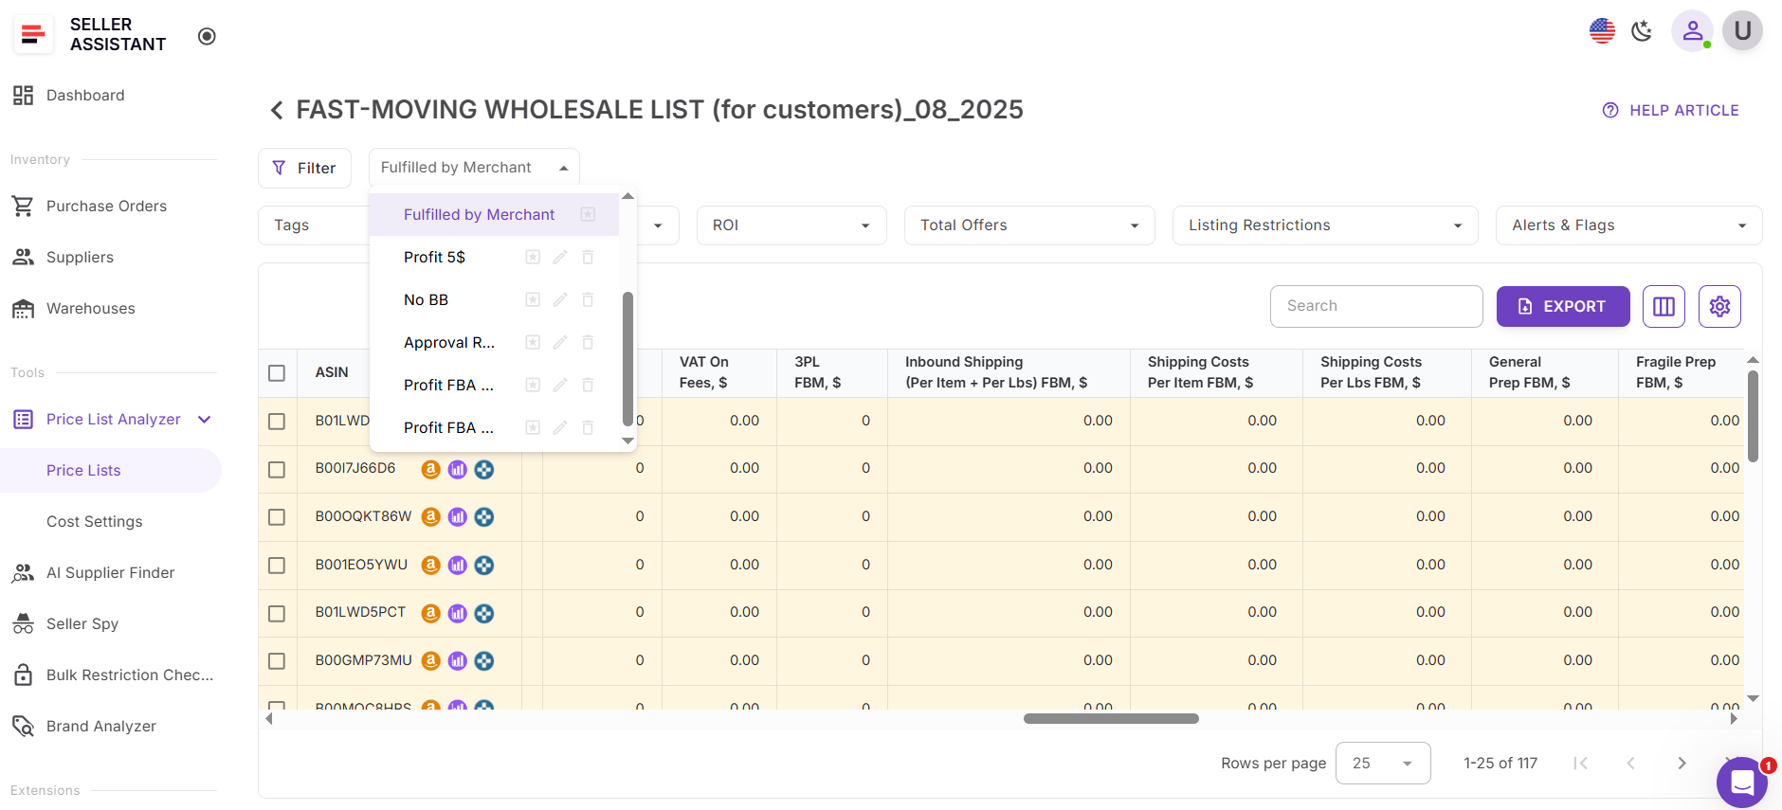Image resolution: width=1782 pixels, height=810 pixels.
Task: Open Bulk Restriction Checker
Action: (130, 675)
